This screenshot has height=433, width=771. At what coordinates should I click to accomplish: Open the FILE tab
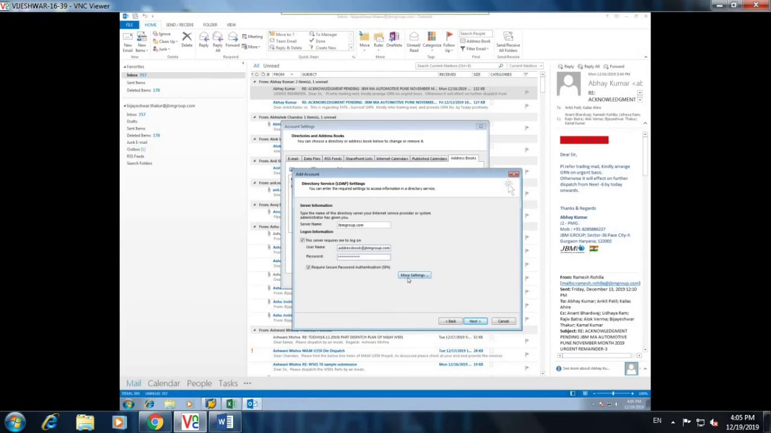coord(129,25)
